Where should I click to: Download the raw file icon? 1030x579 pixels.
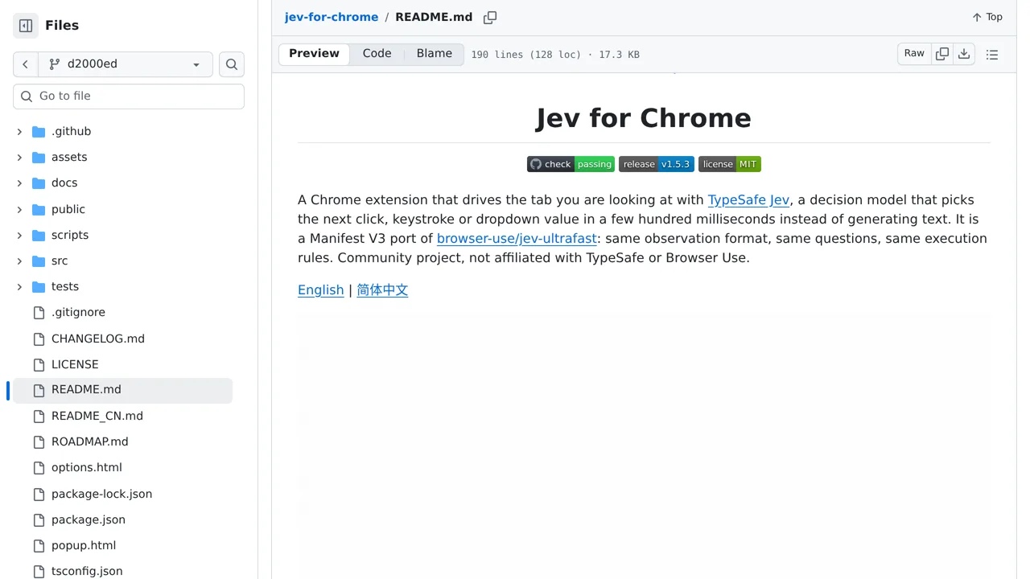964,54
